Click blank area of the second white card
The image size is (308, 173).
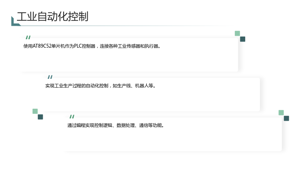(152, 100)
